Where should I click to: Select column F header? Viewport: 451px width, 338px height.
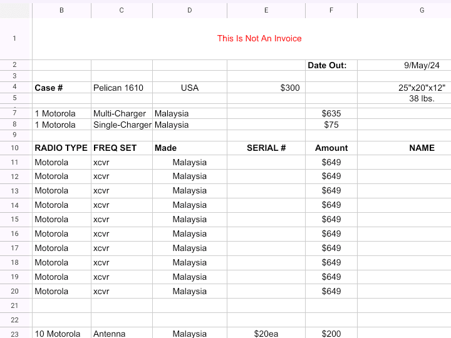(331, 11)
